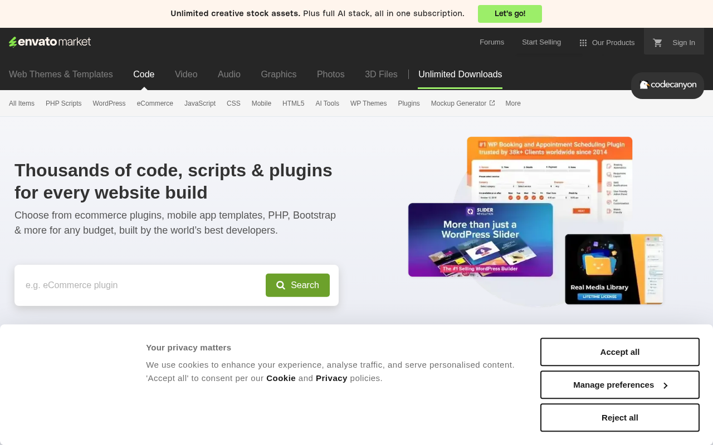Click the 'Unlimited creative stock assets.' banner text
This screenshot has height=445, width=713.
point(235,13)
